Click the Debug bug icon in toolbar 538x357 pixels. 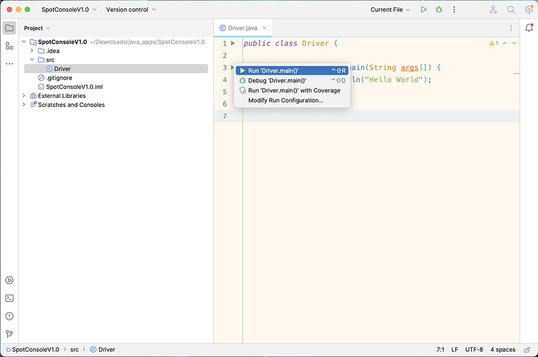[439, 10]
